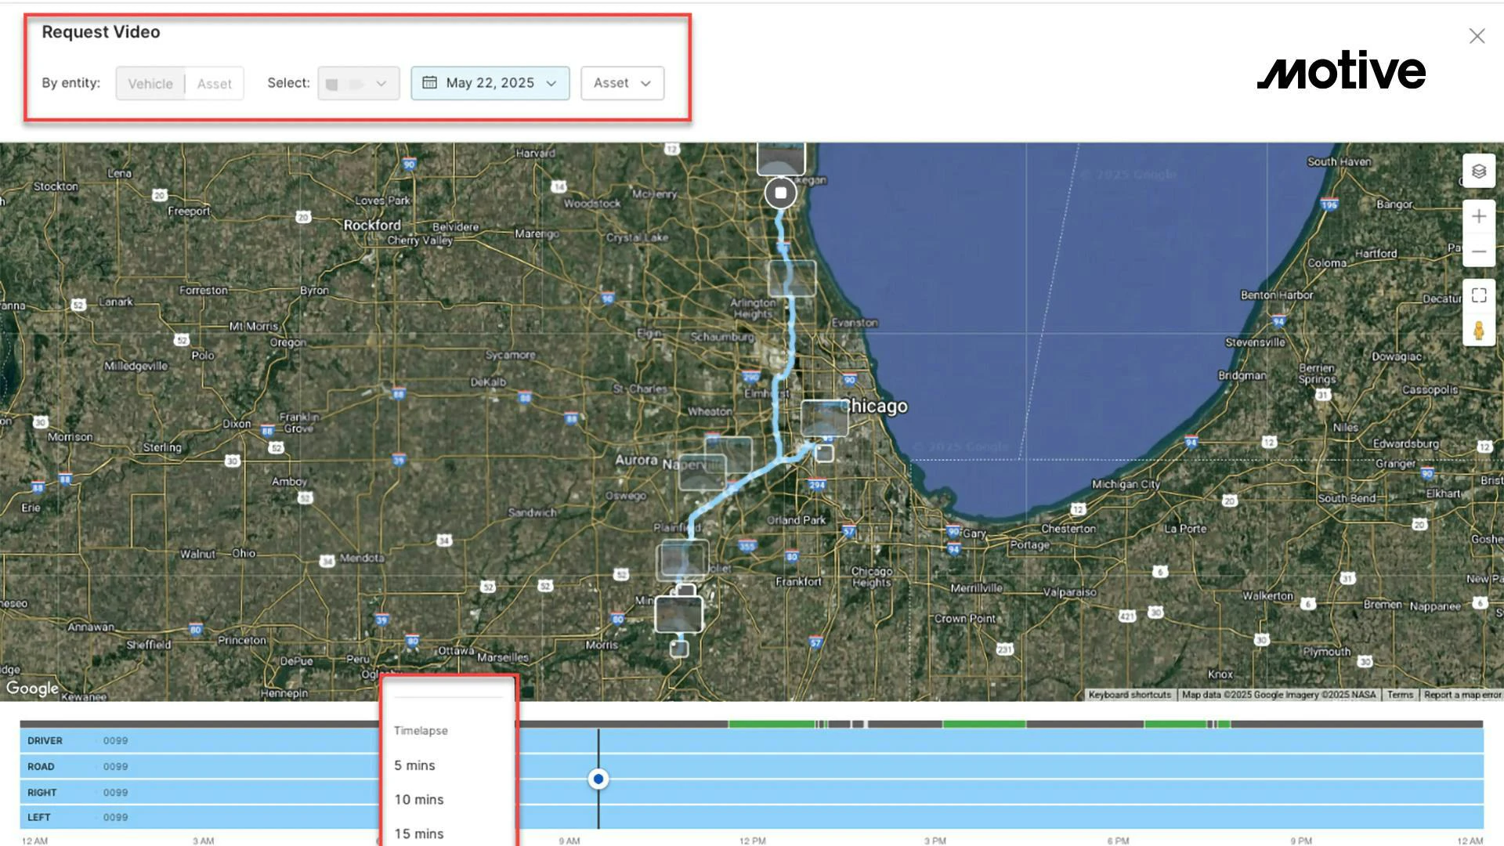Open the May 22, 2025 date picker
1504x846 pixels.
pos(490,83)
